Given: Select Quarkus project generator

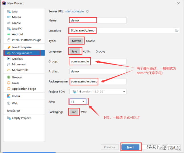Looking at the screenshot, I should 24,58.
